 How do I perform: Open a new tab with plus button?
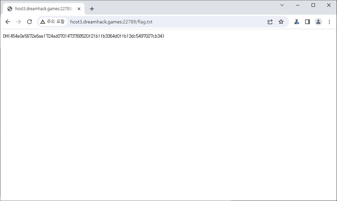point(92,9)
